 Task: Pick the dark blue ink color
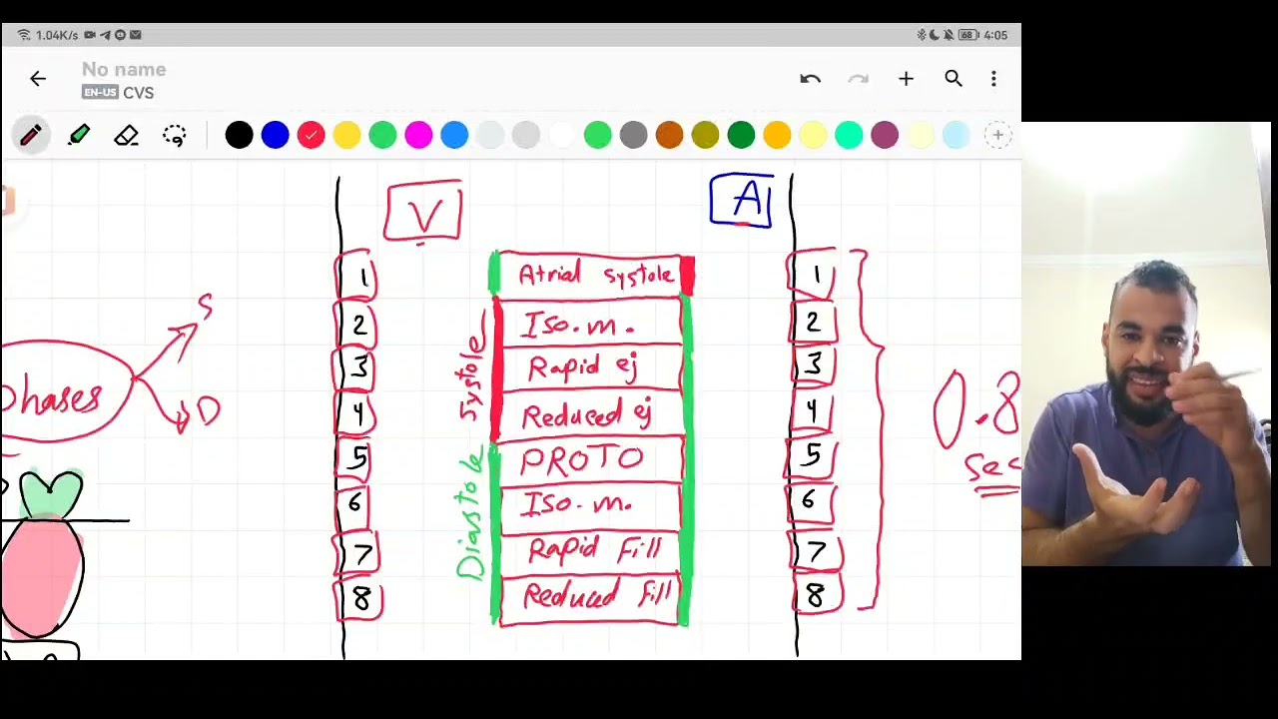point(275,135)
